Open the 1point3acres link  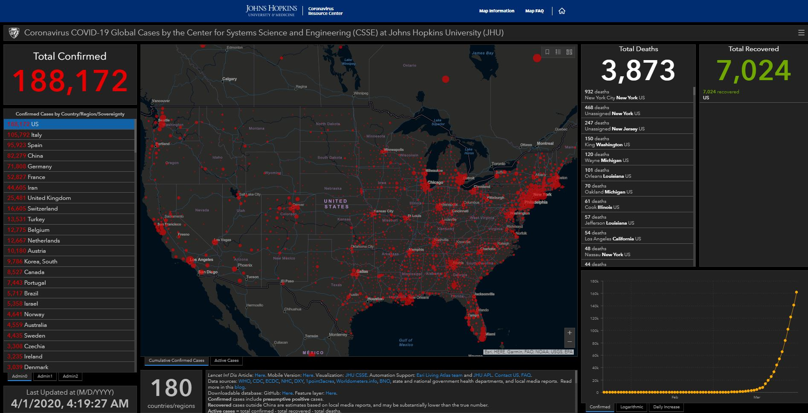(x=320, y=381)
